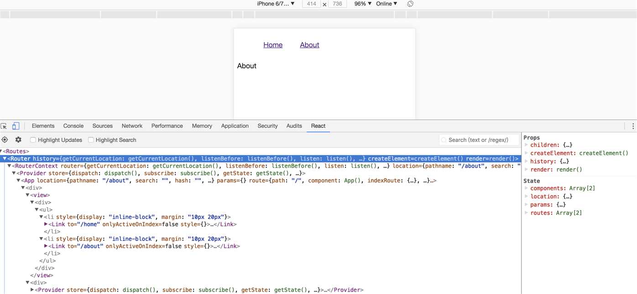Switch to the Security tab
Image resolution: width=637 pixels, height=294 pixels.
click(267, 126)
